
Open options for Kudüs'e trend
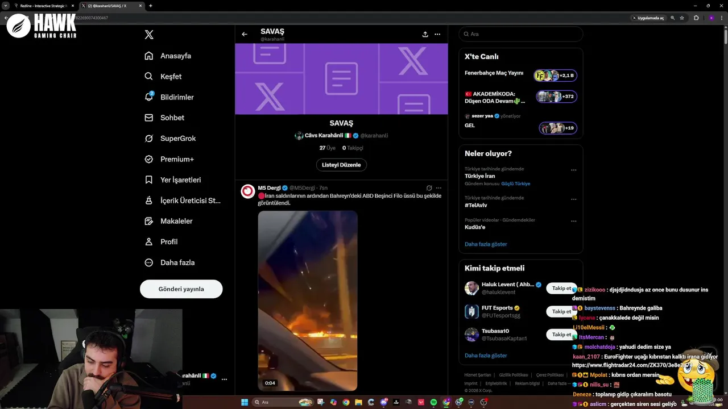tap(573, 221)
